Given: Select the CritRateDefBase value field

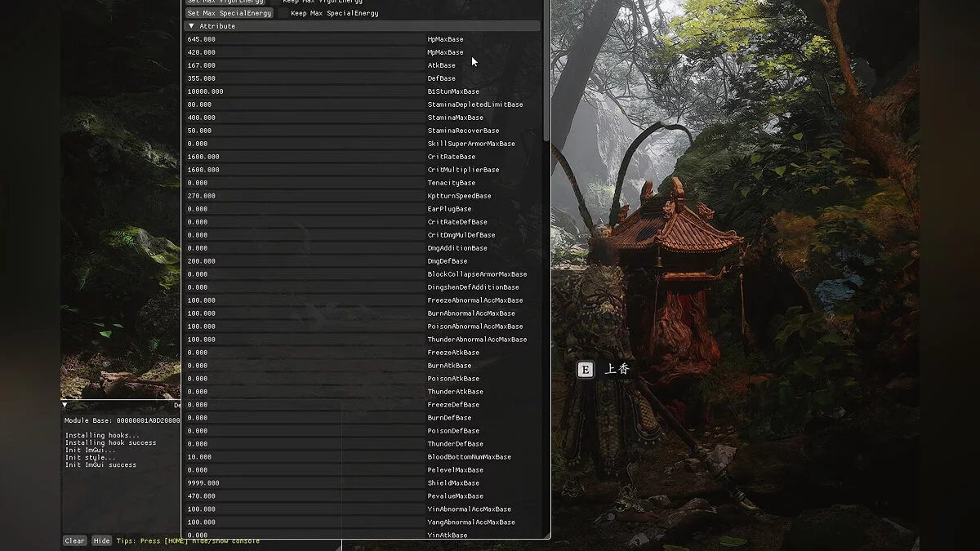Looking at the screenshot, I should click(304, 222).
